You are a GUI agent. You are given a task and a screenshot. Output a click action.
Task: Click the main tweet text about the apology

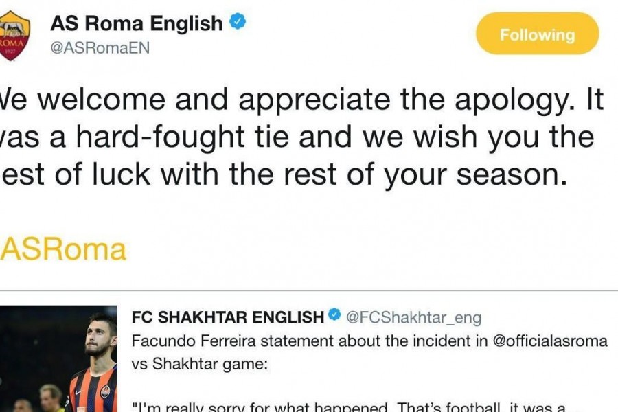pyautogui.click(x=301, y=137)
